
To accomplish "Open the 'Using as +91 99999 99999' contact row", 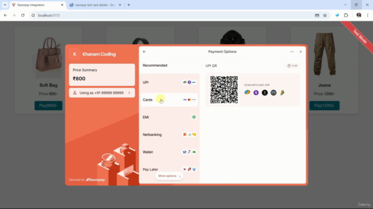I will click(102, 93).
